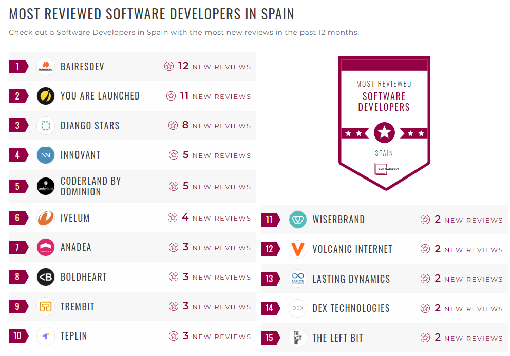Click the star icon beside 8 new reviews
Image resolution: width=510 pixels, height=356 pixels.
[x=173, y=125]
